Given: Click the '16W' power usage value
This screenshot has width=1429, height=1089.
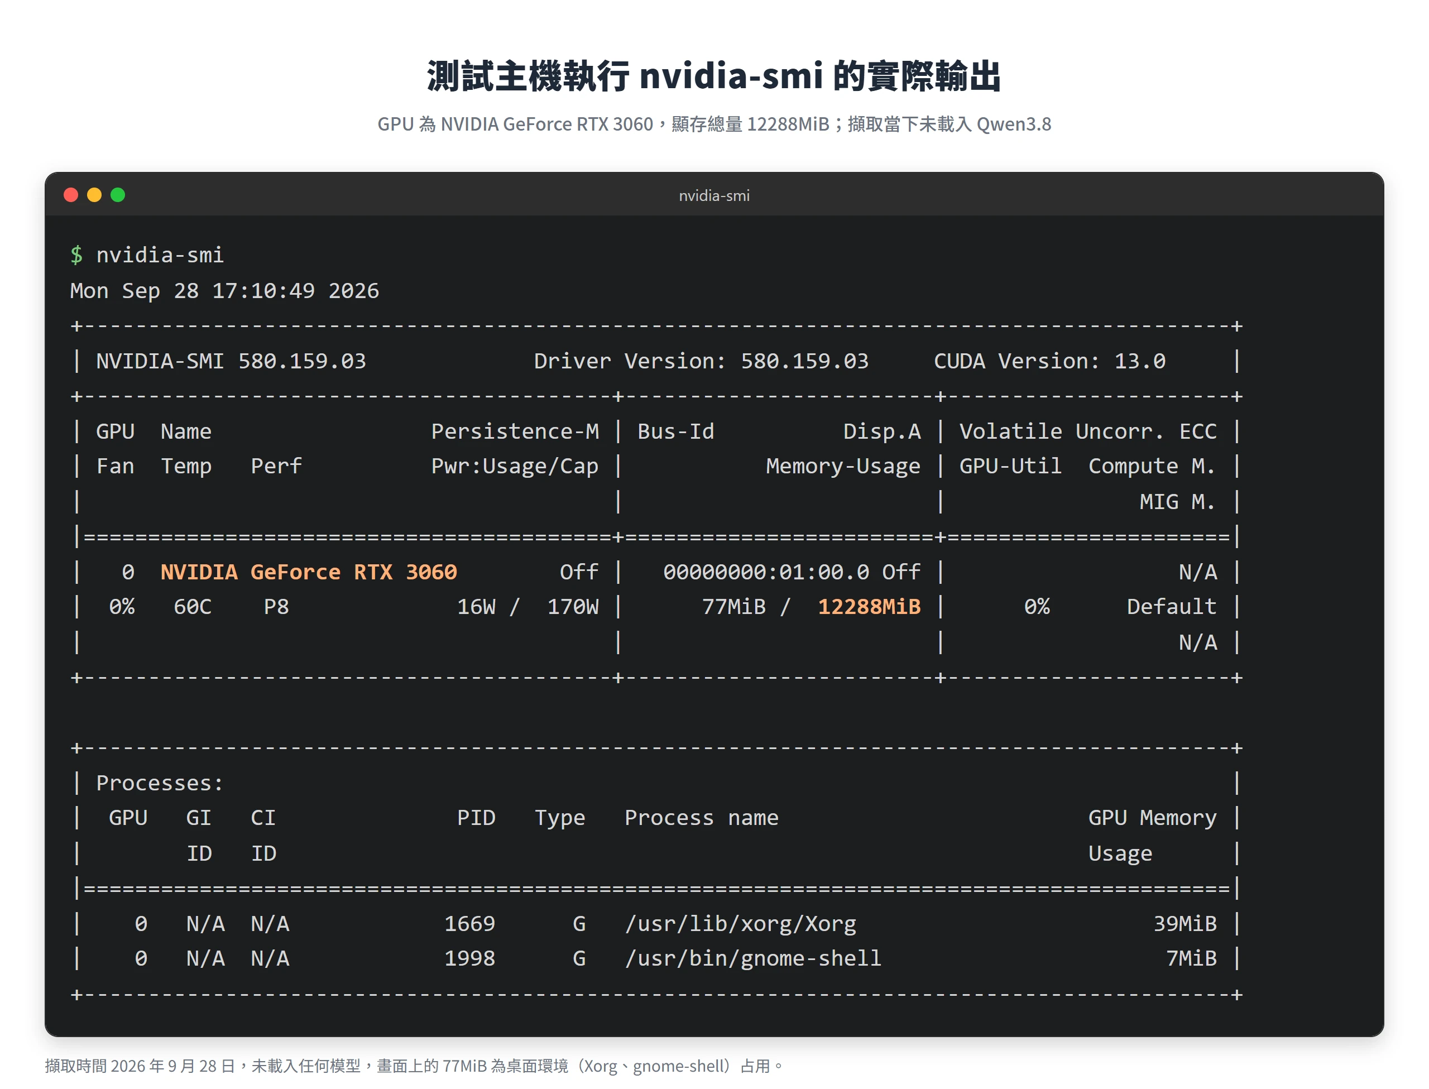Looking at the screenshot, I should click(x=476, y=607).
